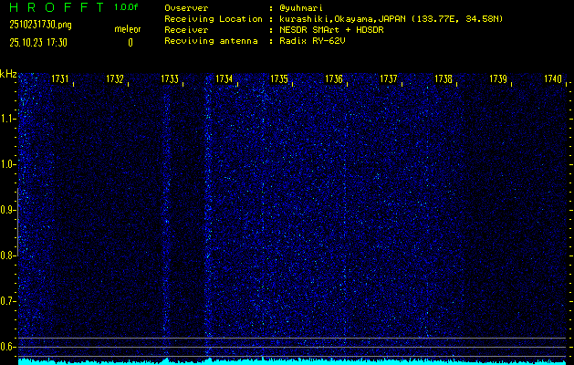Select the NESDR SMArt + HDSDR value
Screen dimensions: 574x365
coord(331,30)
